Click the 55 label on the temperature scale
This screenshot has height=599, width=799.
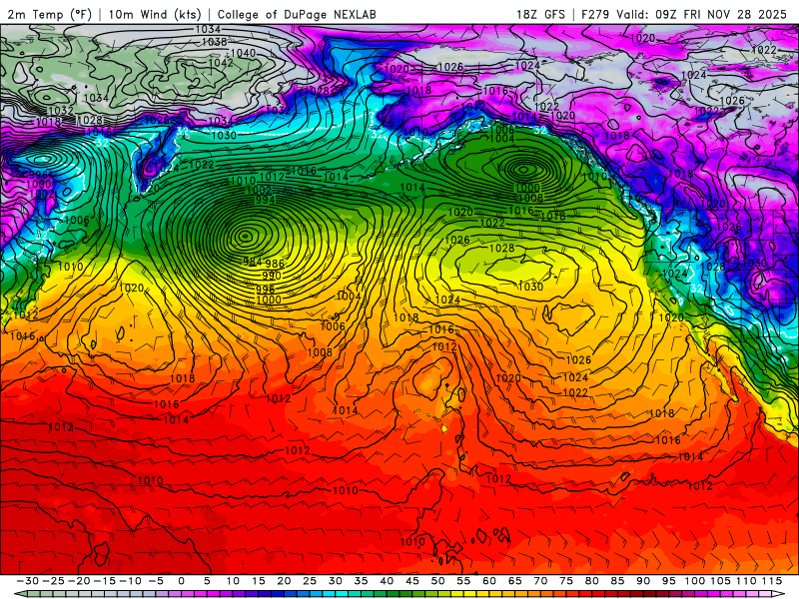[x=463, y=581]
